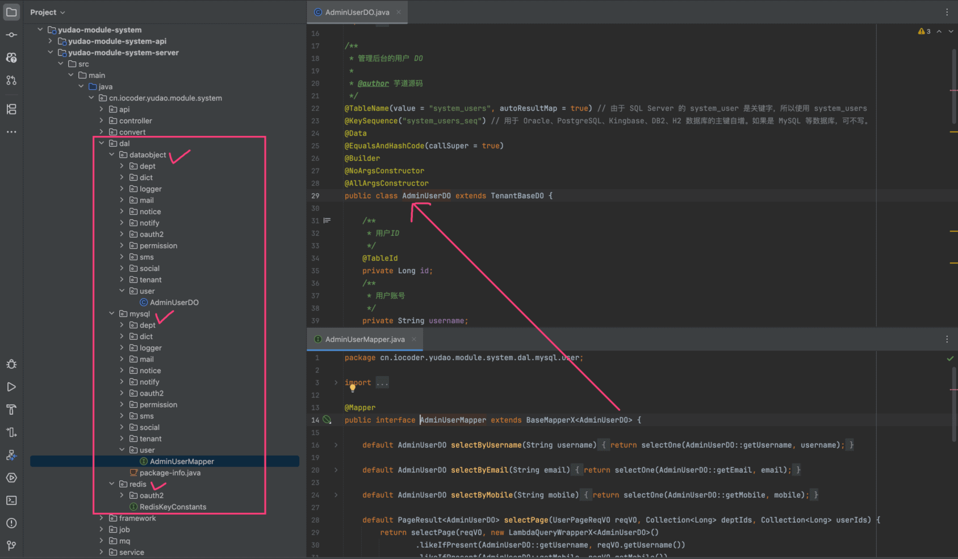Click the lightbulb intention icon
958x559 pixels.
(x=353, y=389)
